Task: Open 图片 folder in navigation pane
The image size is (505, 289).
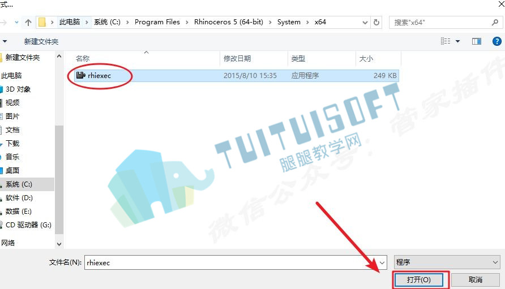Action: tap(12, 116)
